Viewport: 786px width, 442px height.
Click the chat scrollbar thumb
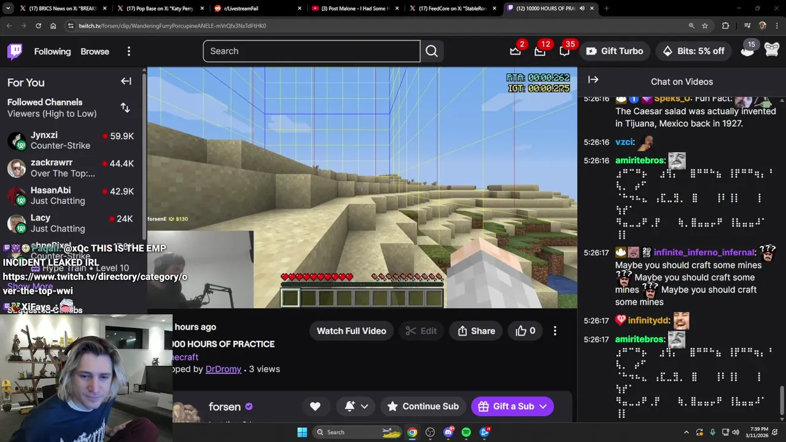[x=782, y=401]
